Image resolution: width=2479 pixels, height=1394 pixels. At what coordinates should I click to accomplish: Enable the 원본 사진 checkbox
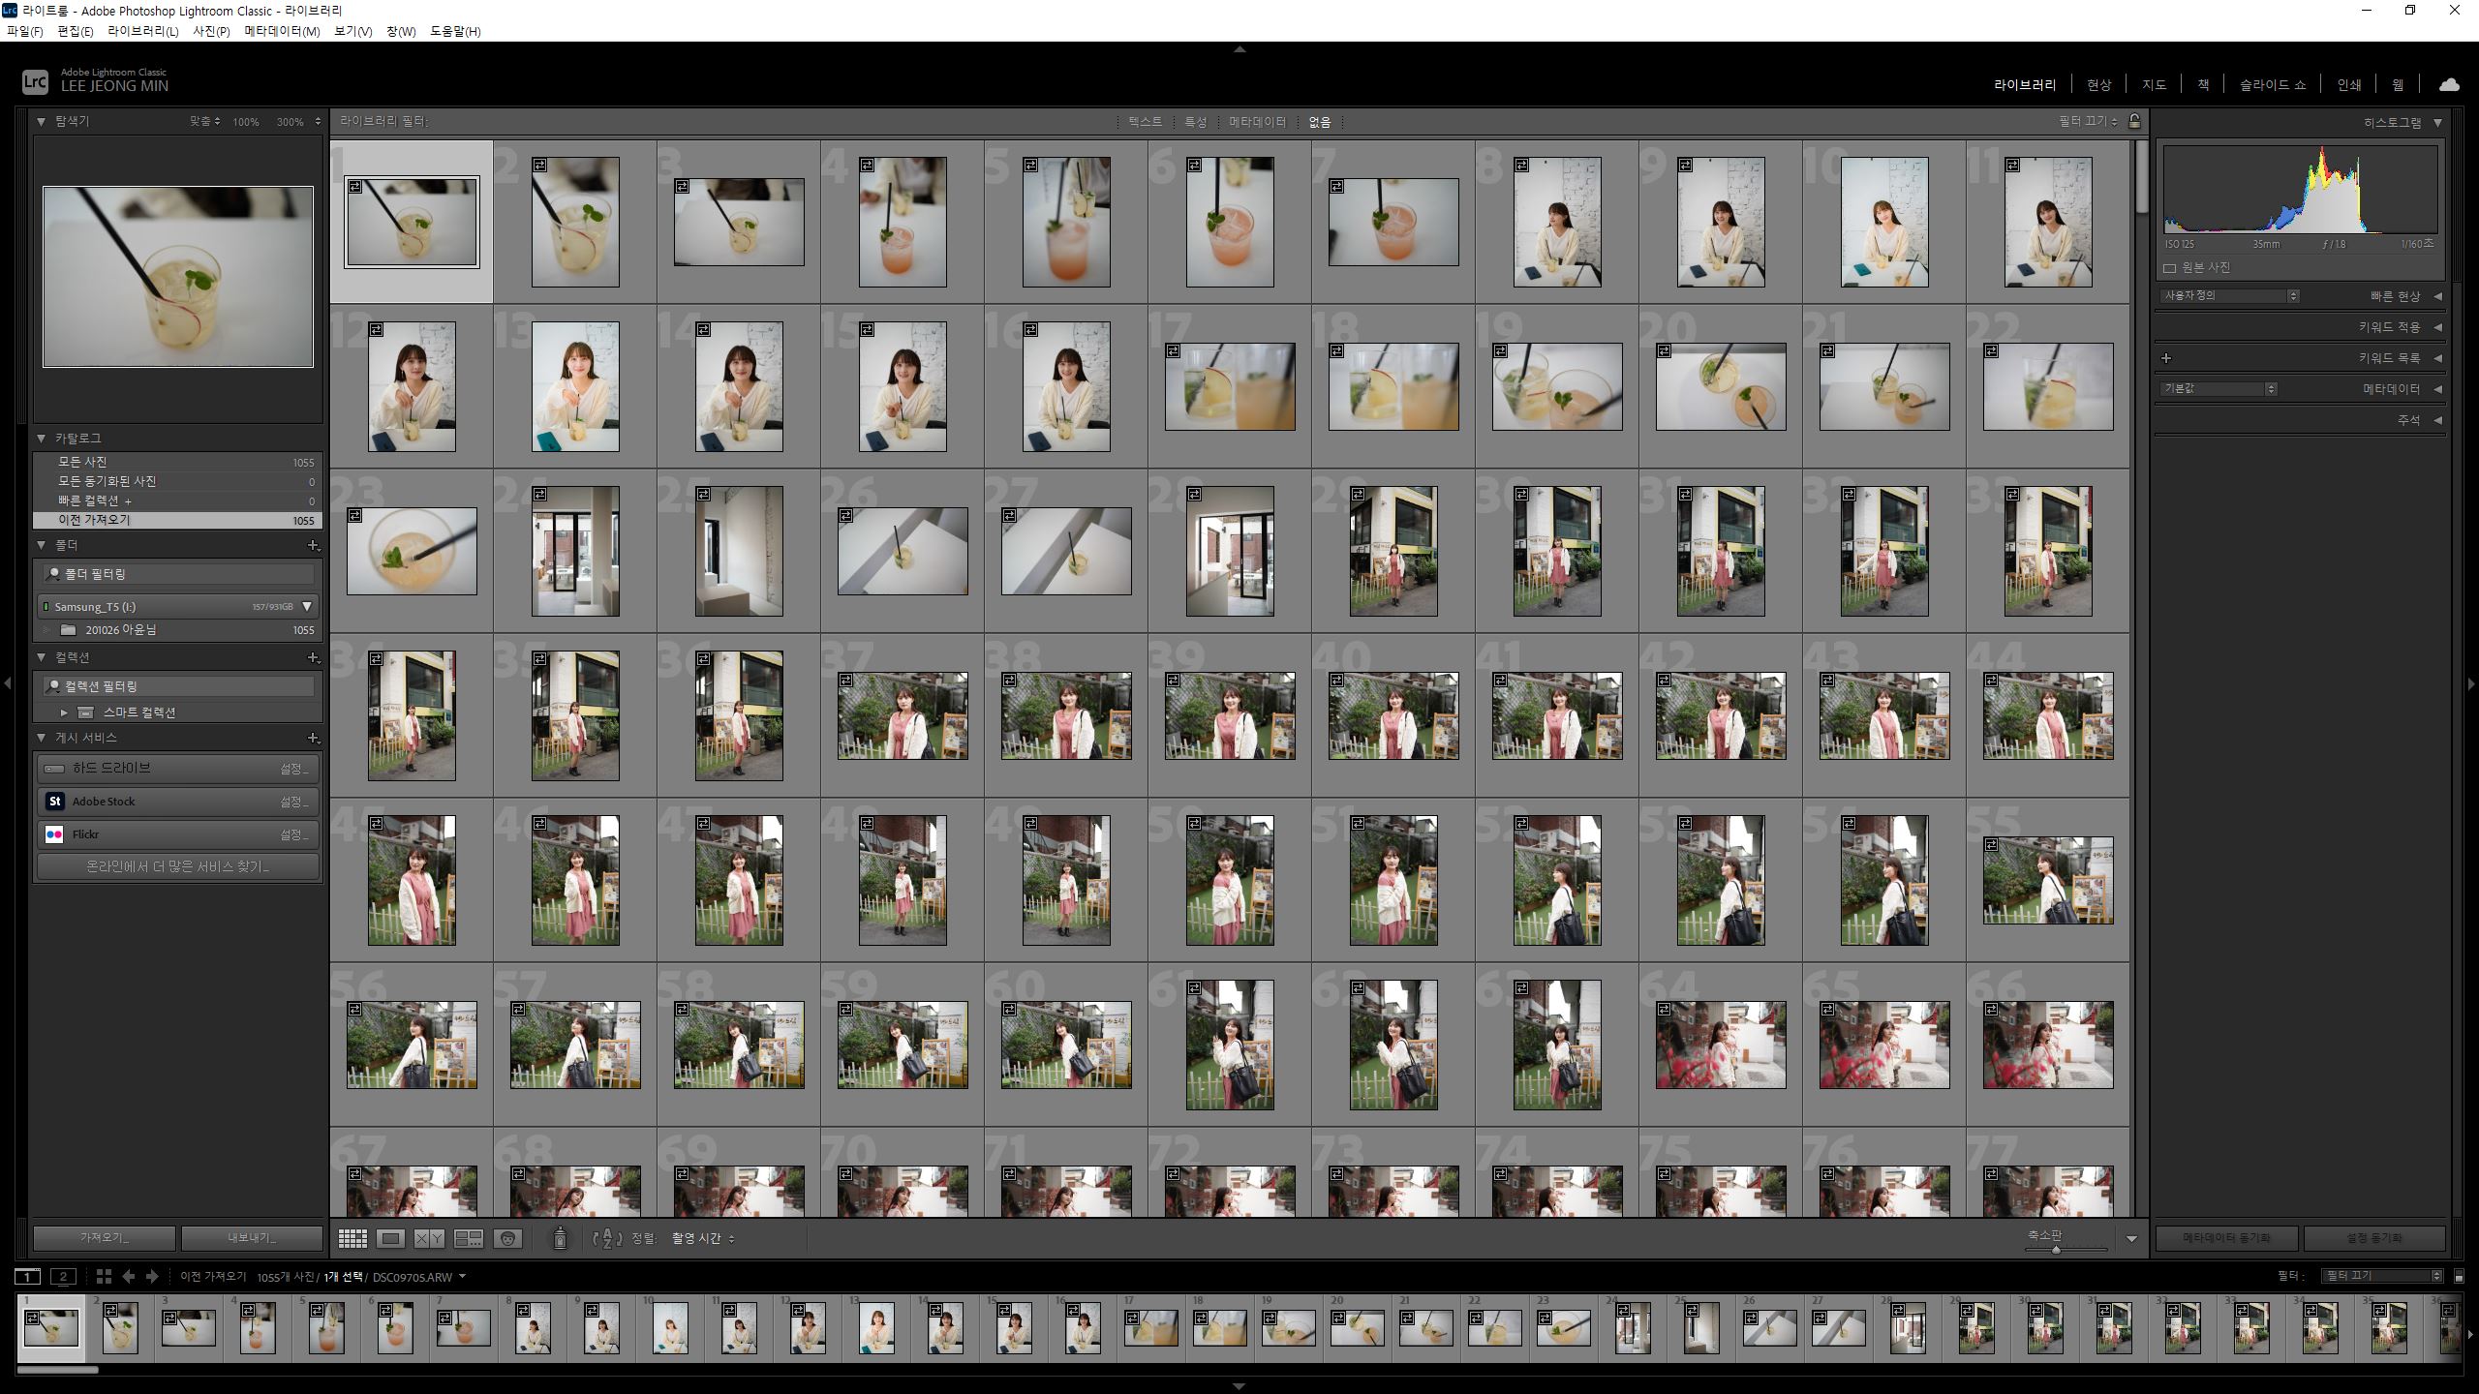click(2170, 268)
